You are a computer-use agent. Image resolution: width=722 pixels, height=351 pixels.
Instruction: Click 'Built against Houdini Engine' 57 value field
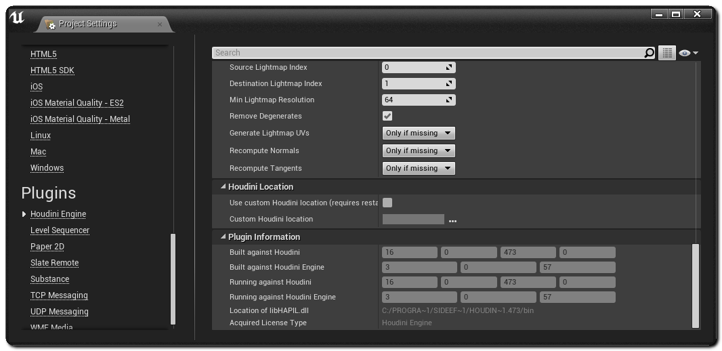(x=578, y=267)
